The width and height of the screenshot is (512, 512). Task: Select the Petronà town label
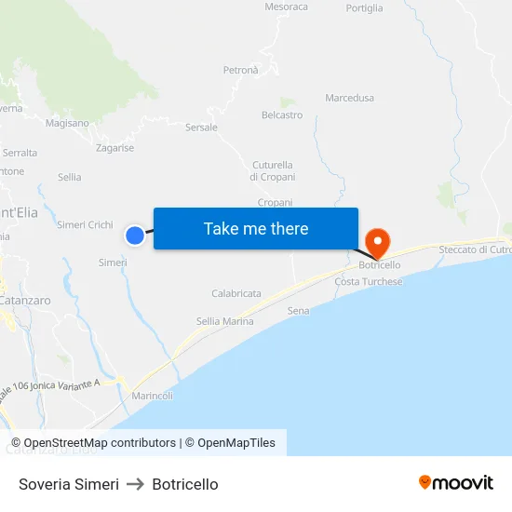coord(241,70)
